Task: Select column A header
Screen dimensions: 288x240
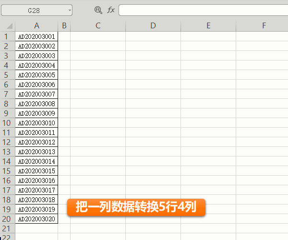Action: tap(36, 26)
